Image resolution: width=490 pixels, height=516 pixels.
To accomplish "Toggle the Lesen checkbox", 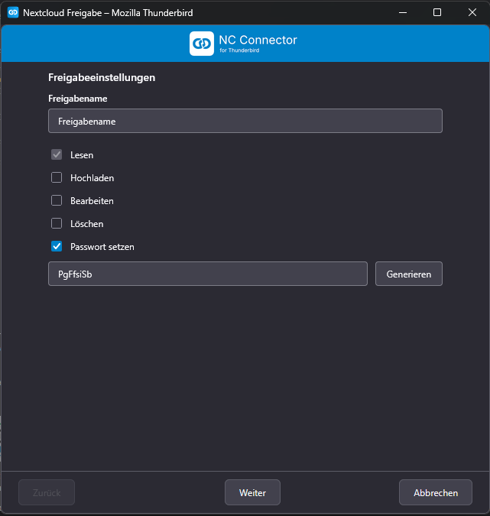I will pyautogui.click(x=57, y=154).
